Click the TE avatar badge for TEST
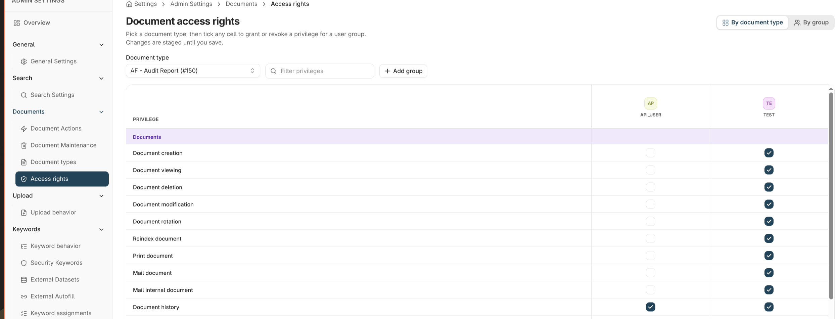 click(x=769, y=103)
